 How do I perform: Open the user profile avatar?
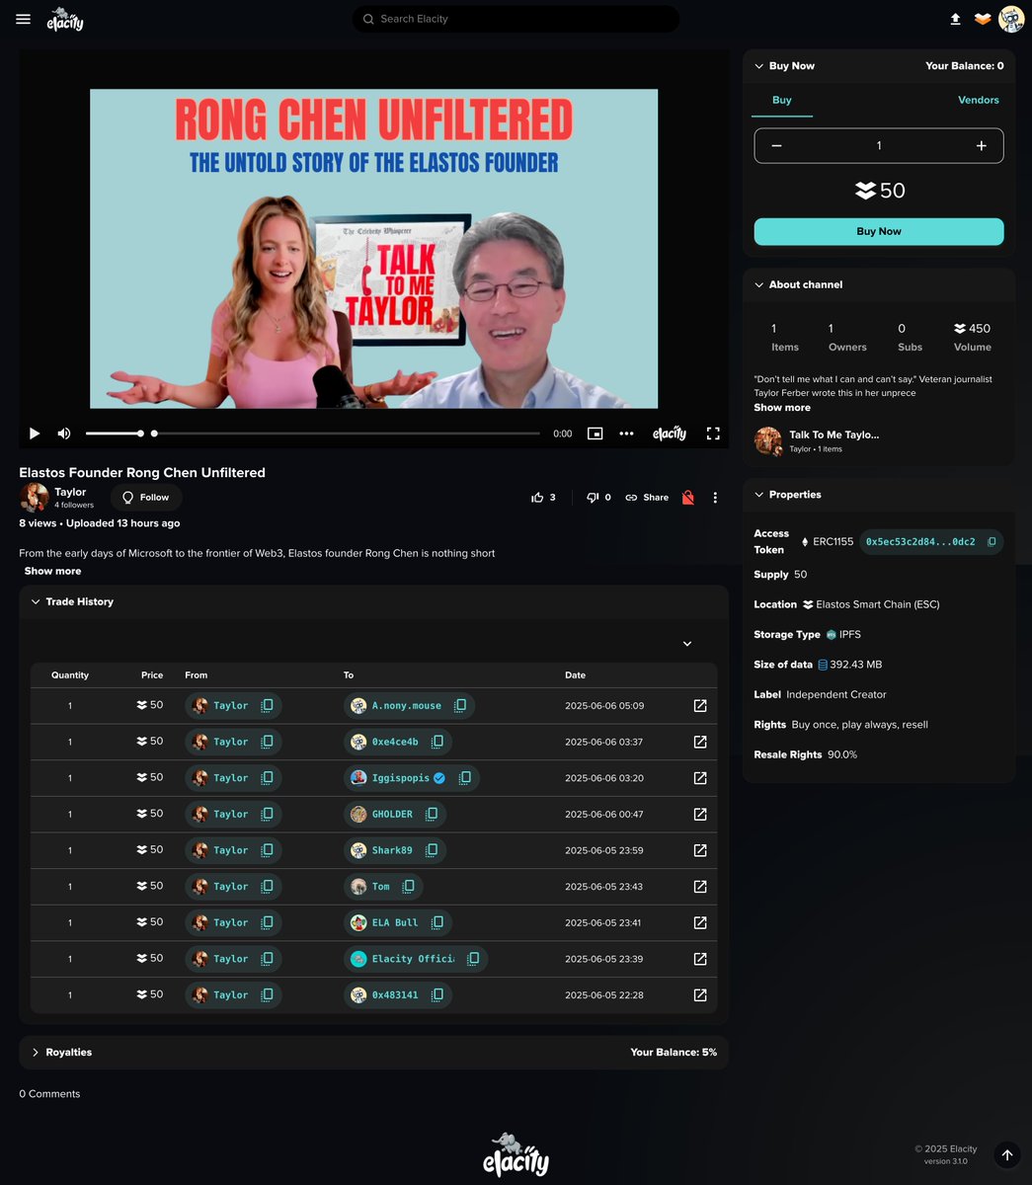click(x=1011, y=19)
